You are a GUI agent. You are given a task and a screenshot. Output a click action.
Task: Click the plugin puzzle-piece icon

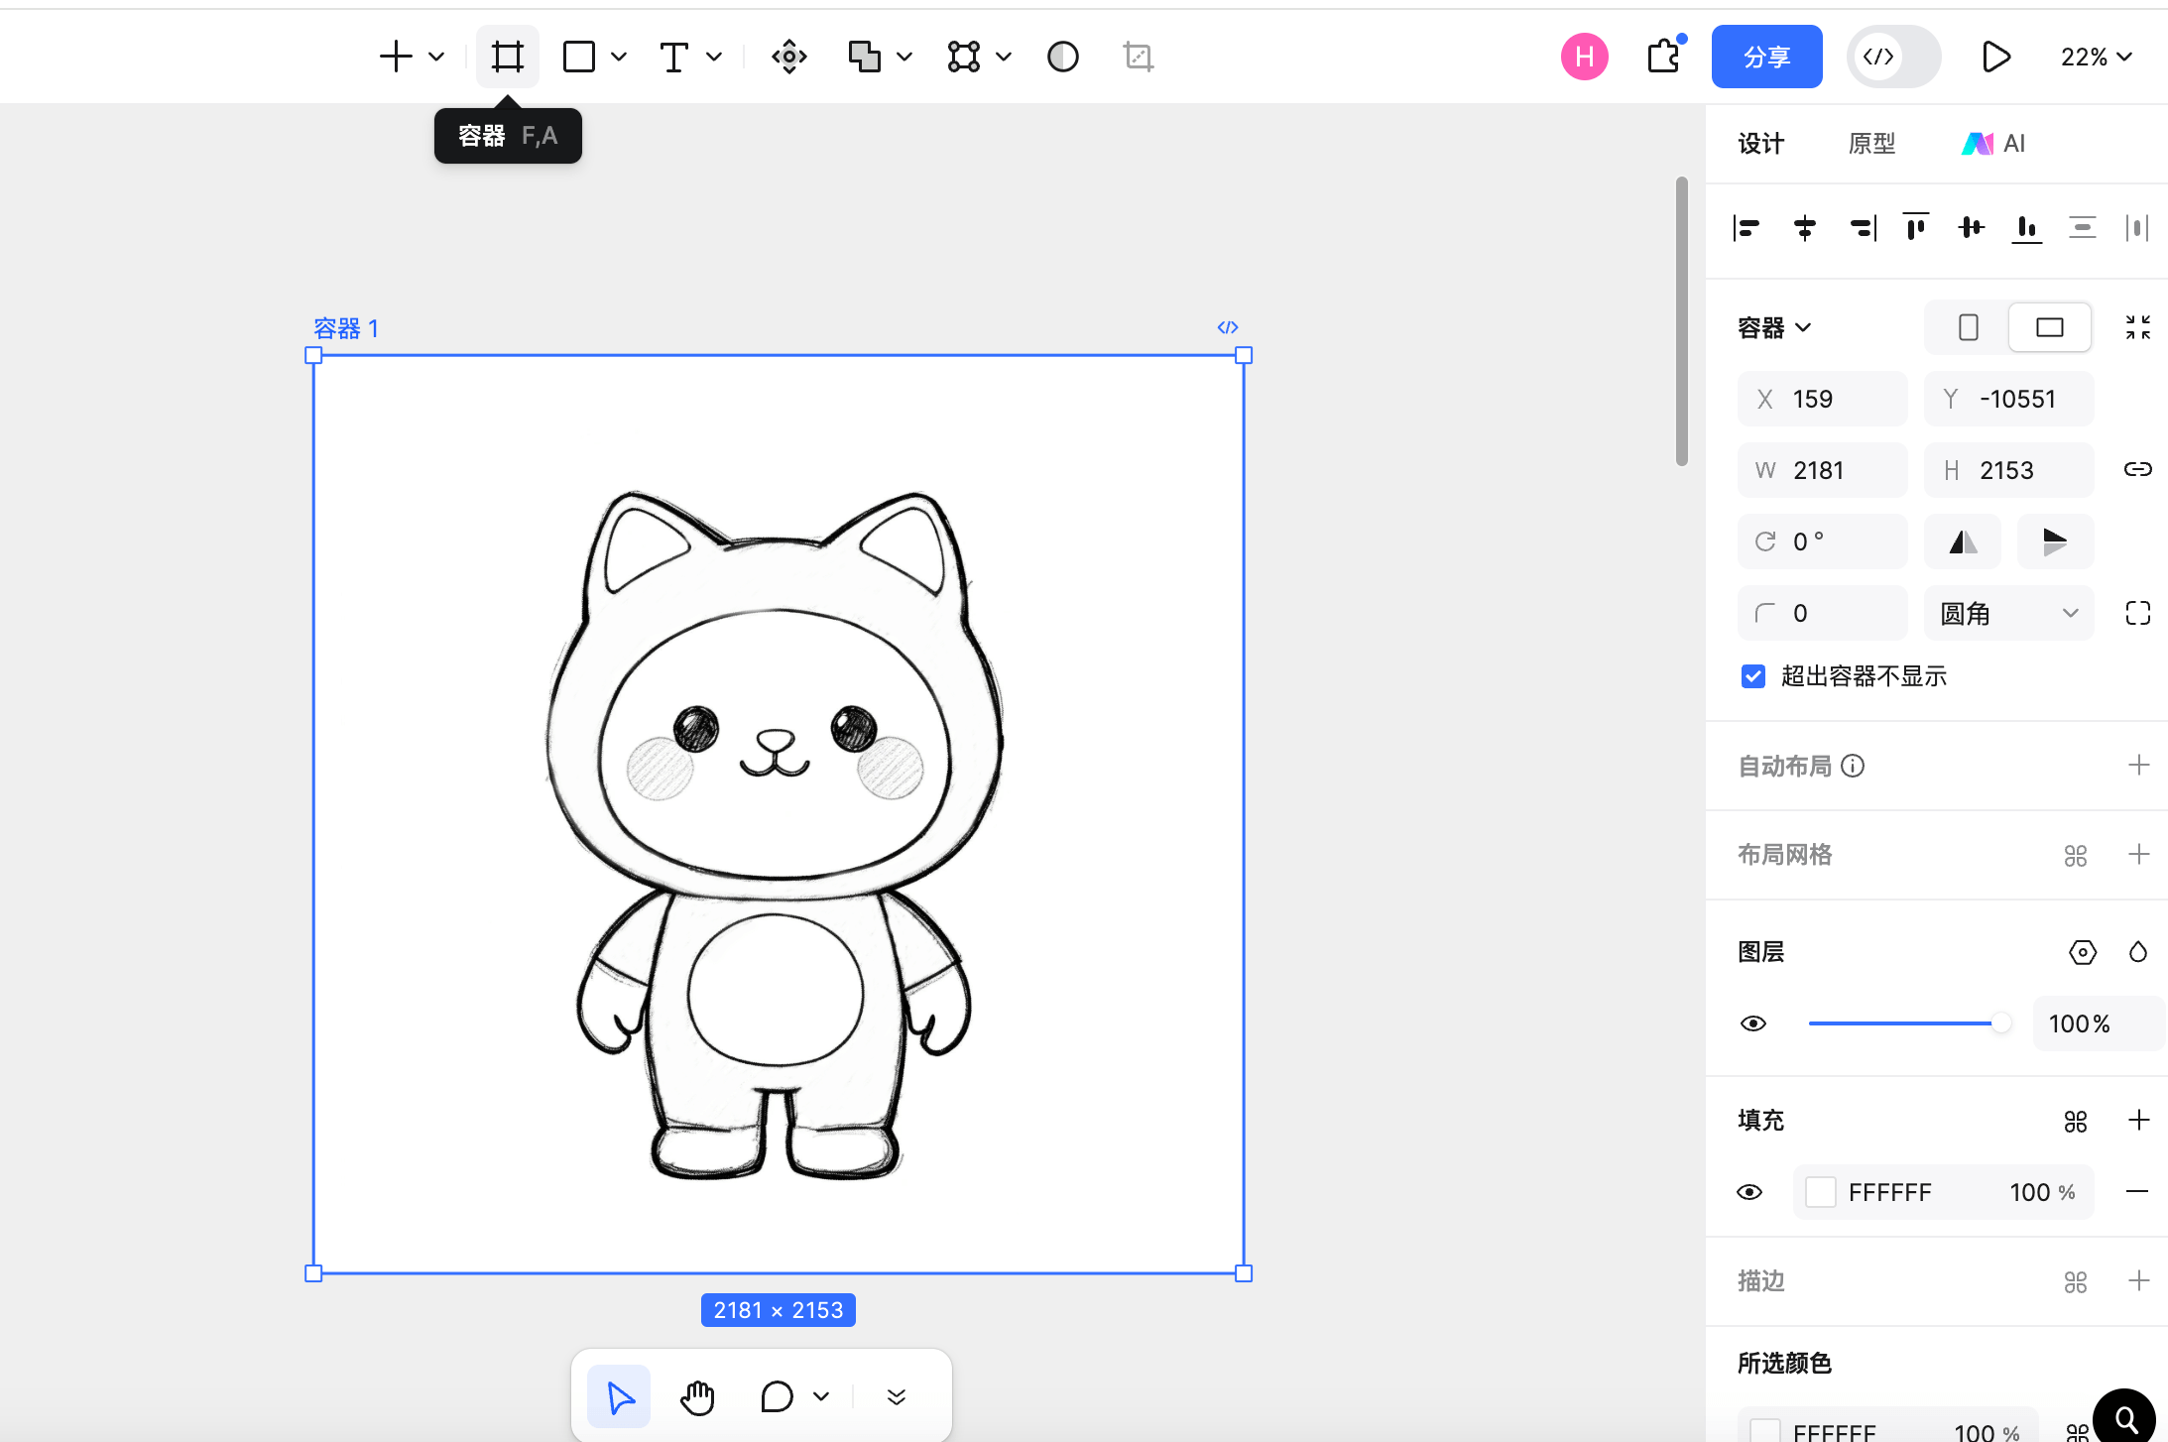(1664, 57)
